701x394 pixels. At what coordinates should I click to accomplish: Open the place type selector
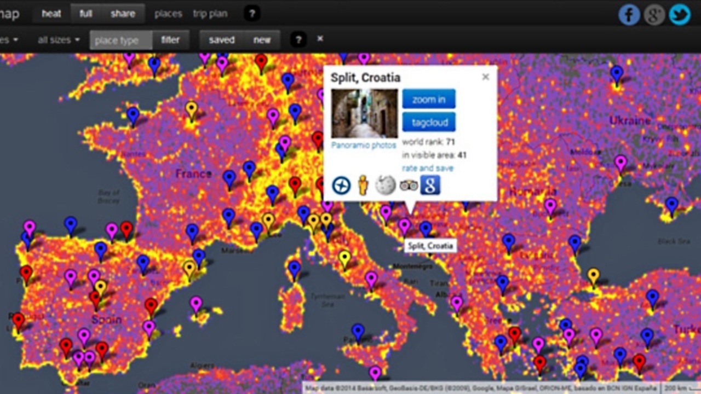[x=117, y=40]
